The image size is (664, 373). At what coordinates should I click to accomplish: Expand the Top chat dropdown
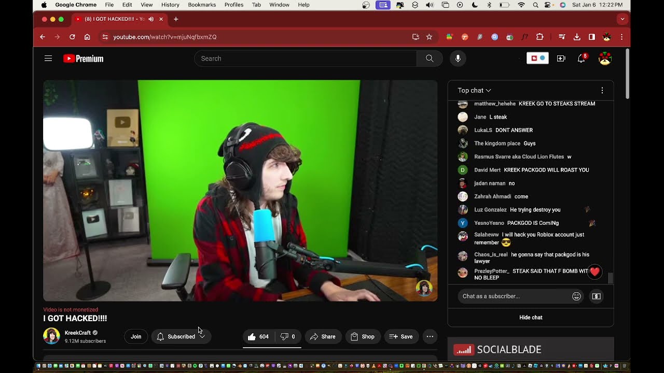click(474, 90)
